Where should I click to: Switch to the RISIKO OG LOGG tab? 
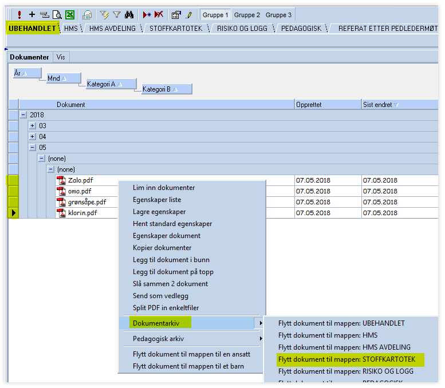pyautogui.click(x=242, y=29)
